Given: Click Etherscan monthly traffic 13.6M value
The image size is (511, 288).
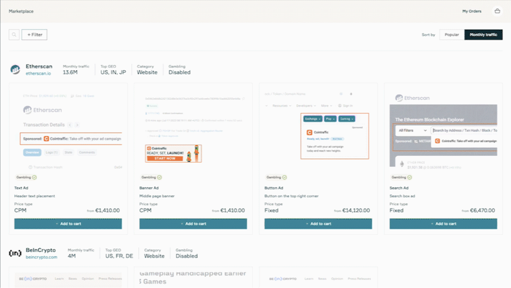Looking at the screenshot, I should click(70, 73).
